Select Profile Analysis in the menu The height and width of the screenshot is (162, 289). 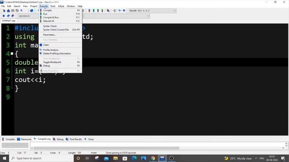coord(60,50)
